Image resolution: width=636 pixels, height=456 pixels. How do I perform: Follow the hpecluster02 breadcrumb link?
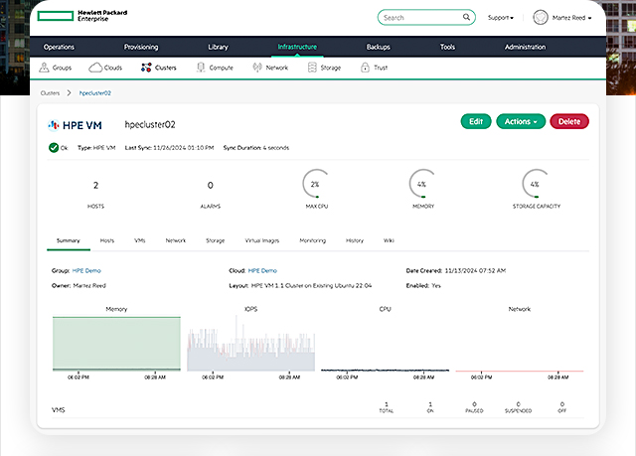click(x=95, y=92)
